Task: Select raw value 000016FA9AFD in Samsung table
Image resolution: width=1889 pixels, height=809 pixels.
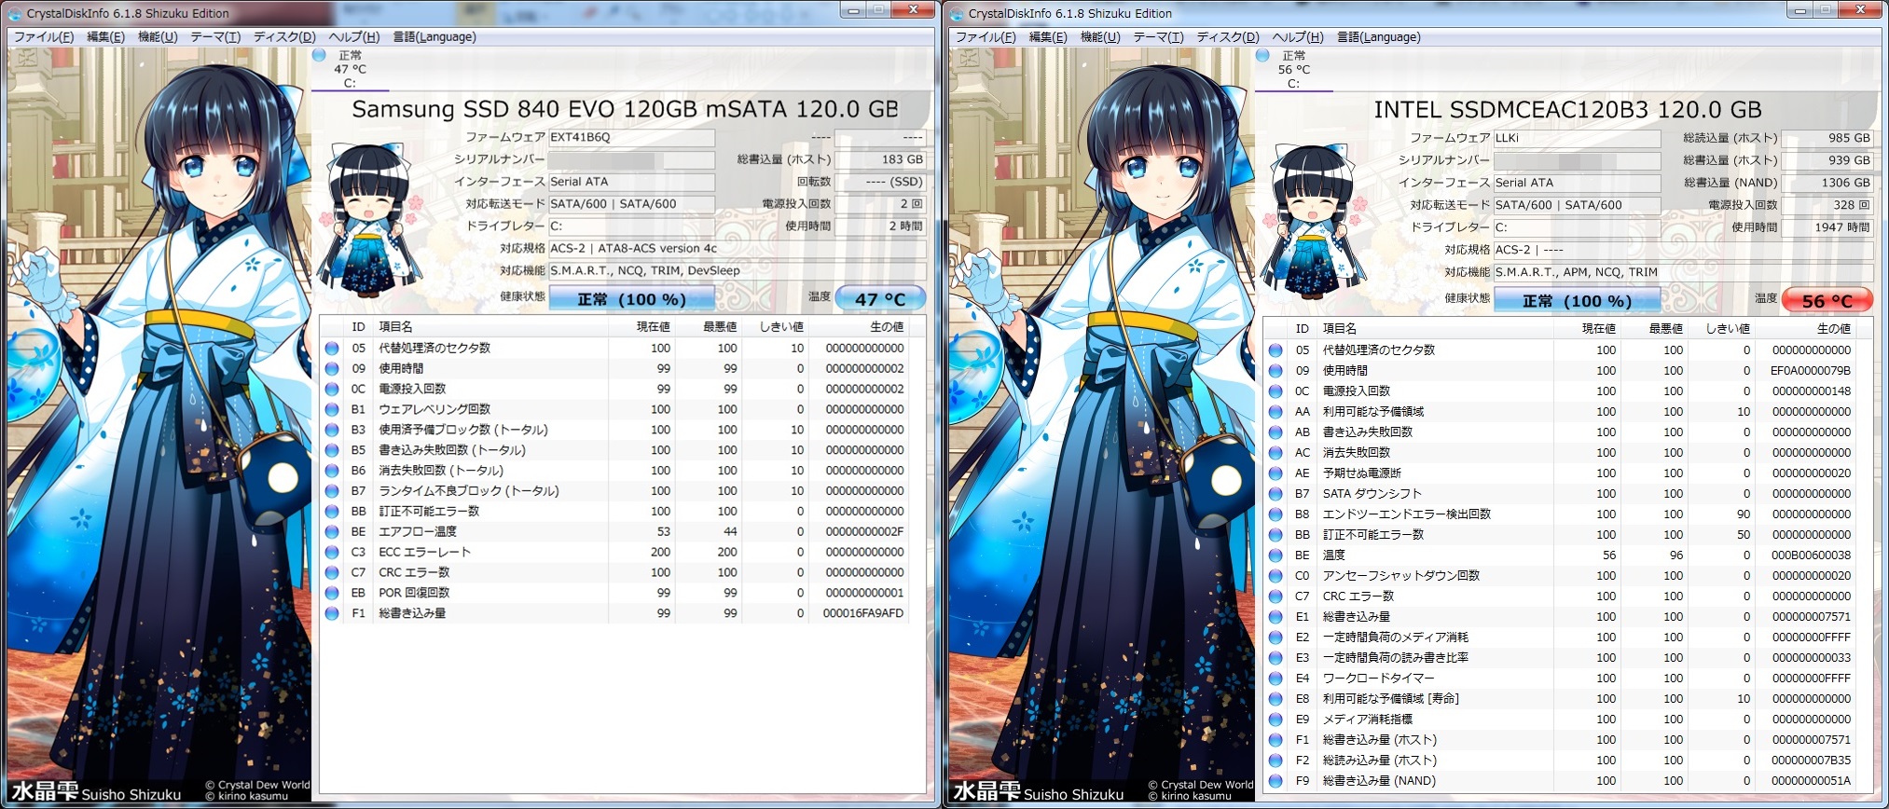Action: coord(863,613)
